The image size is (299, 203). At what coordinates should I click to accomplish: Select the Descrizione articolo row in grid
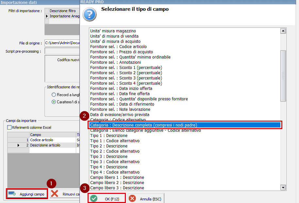[45, 145]
